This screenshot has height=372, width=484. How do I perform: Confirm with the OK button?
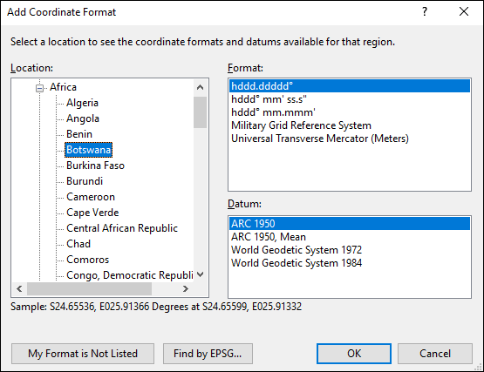(x=354, y=354)
